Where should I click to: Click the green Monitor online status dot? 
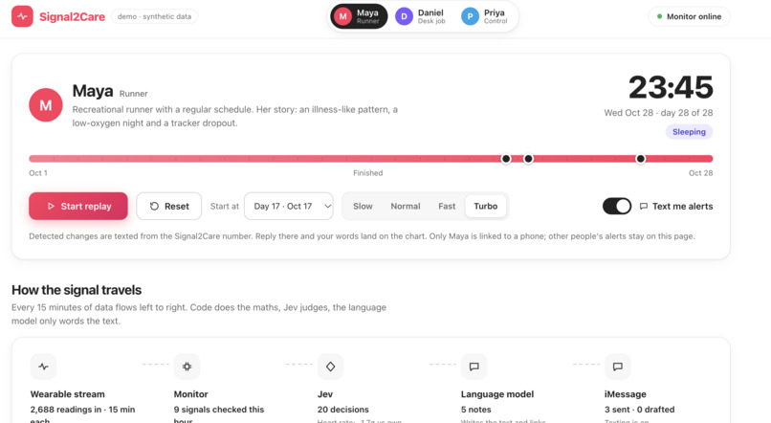click(x=659, y=16)
